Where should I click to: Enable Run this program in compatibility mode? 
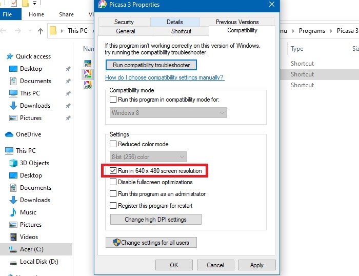coord(113,100)
